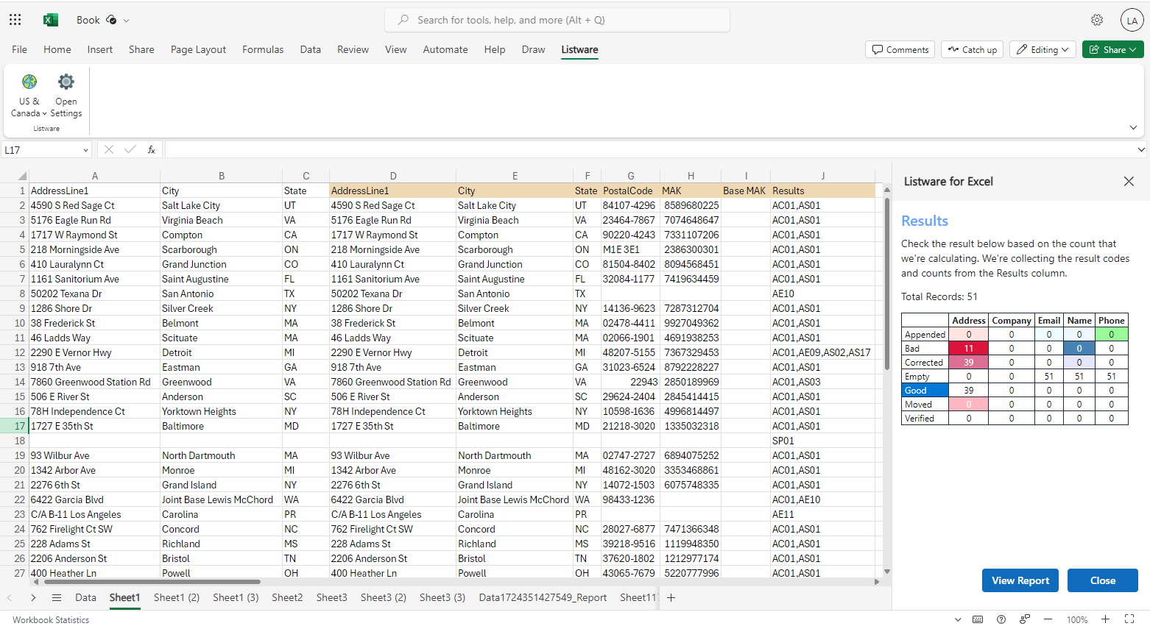The height and width of the screenshot is (626, 1150).
Task: Click the keyboard icon in status bar
Action: pos(978,619)
